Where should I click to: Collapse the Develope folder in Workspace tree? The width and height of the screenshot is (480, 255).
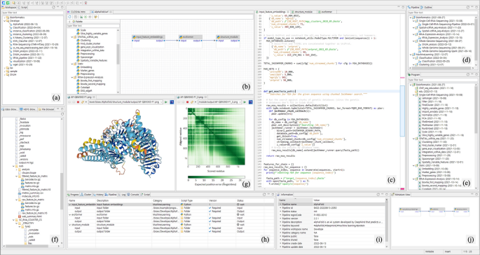click(4, 21)
